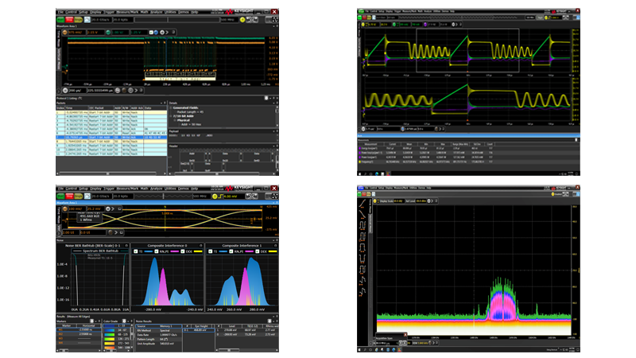The image size is (636, 358).
Task: Click the Windows Start button in spectrum window
Action: [x=361, y=351]
